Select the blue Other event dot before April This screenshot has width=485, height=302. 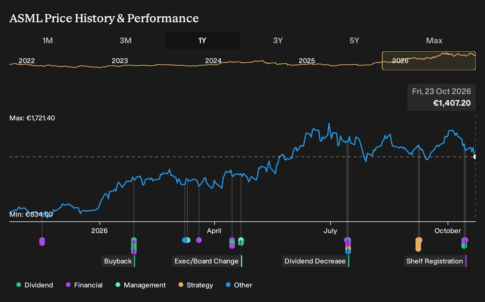184,240
